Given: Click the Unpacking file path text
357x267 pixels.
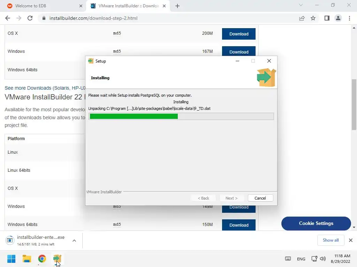Looking at the screenshot, I should pos(149,108).
